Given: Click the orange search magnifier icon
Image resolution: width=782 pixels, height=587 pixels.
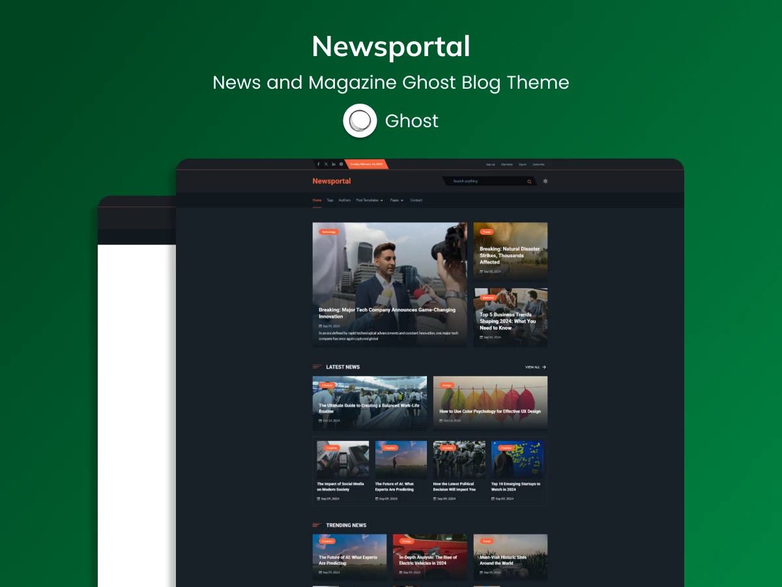Looking at the screenshot, I should pyautogui.click(x=529, y=181).
